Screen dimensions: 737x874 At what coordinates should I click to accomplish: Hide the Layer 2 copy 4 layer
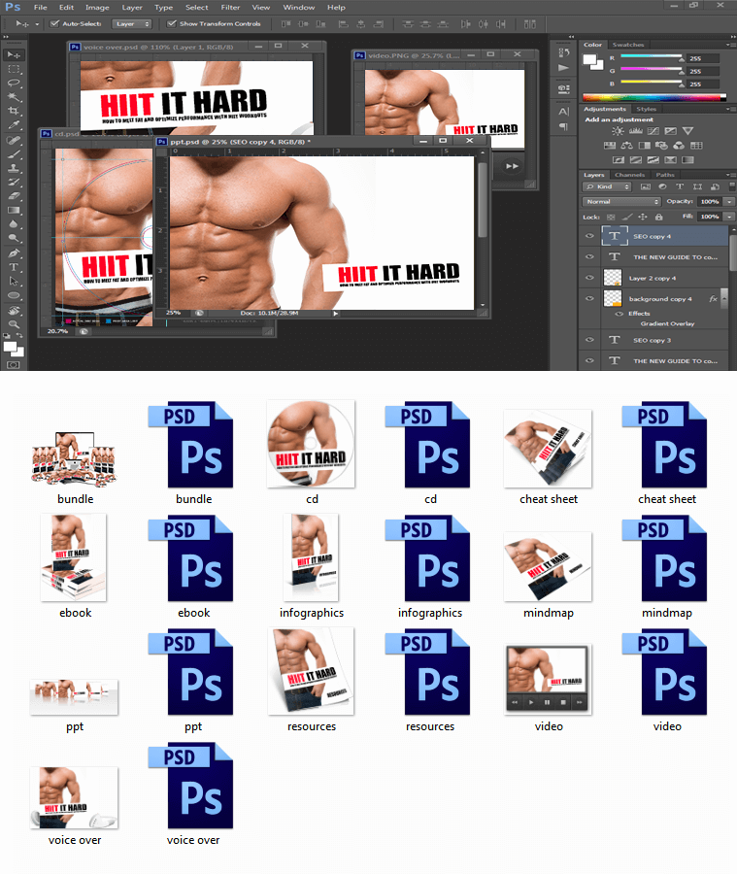coord(589,277)
